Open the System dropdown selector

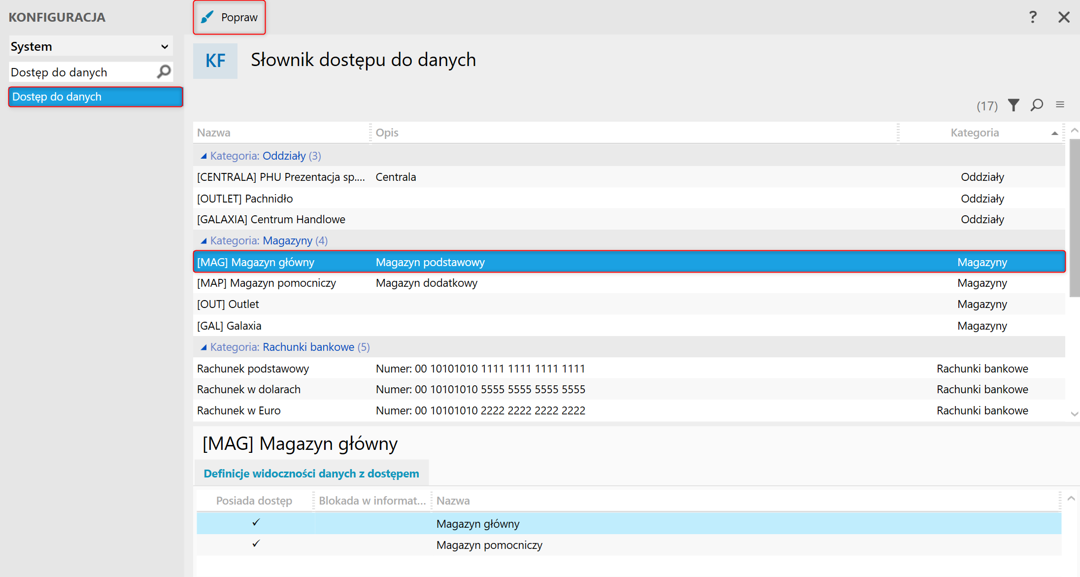(91, 46)
